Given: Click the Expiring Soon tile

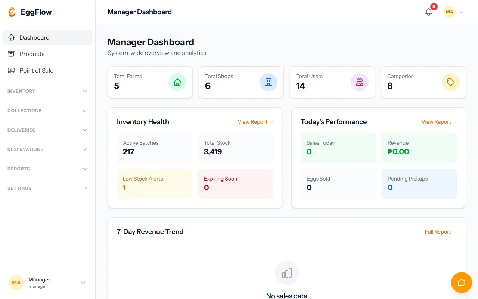Looking at the screenshot, I should pos(235,184).
